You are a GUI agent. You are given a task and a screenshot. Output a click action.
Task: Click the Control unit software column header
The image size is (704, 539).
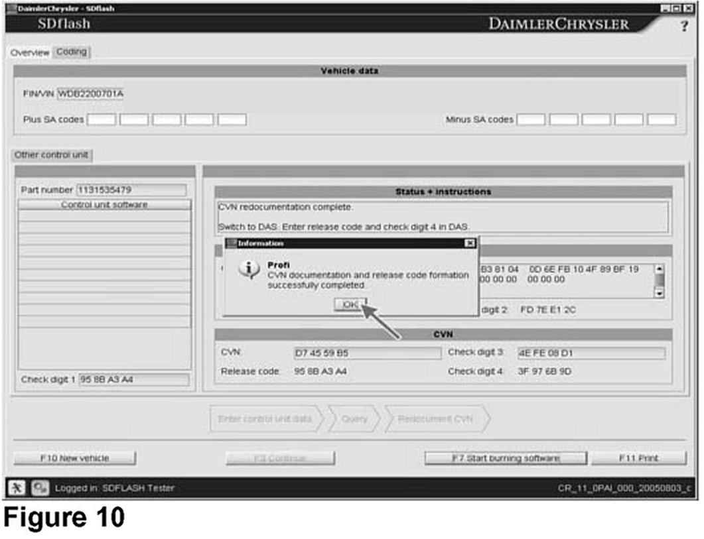tap(104, 205)
